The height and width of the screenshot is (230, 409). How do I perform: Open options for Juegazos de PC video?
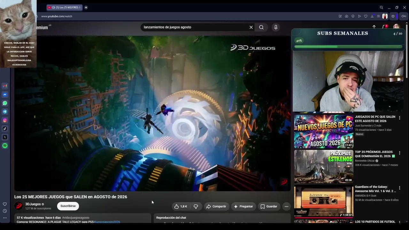(x=399, y=118)
